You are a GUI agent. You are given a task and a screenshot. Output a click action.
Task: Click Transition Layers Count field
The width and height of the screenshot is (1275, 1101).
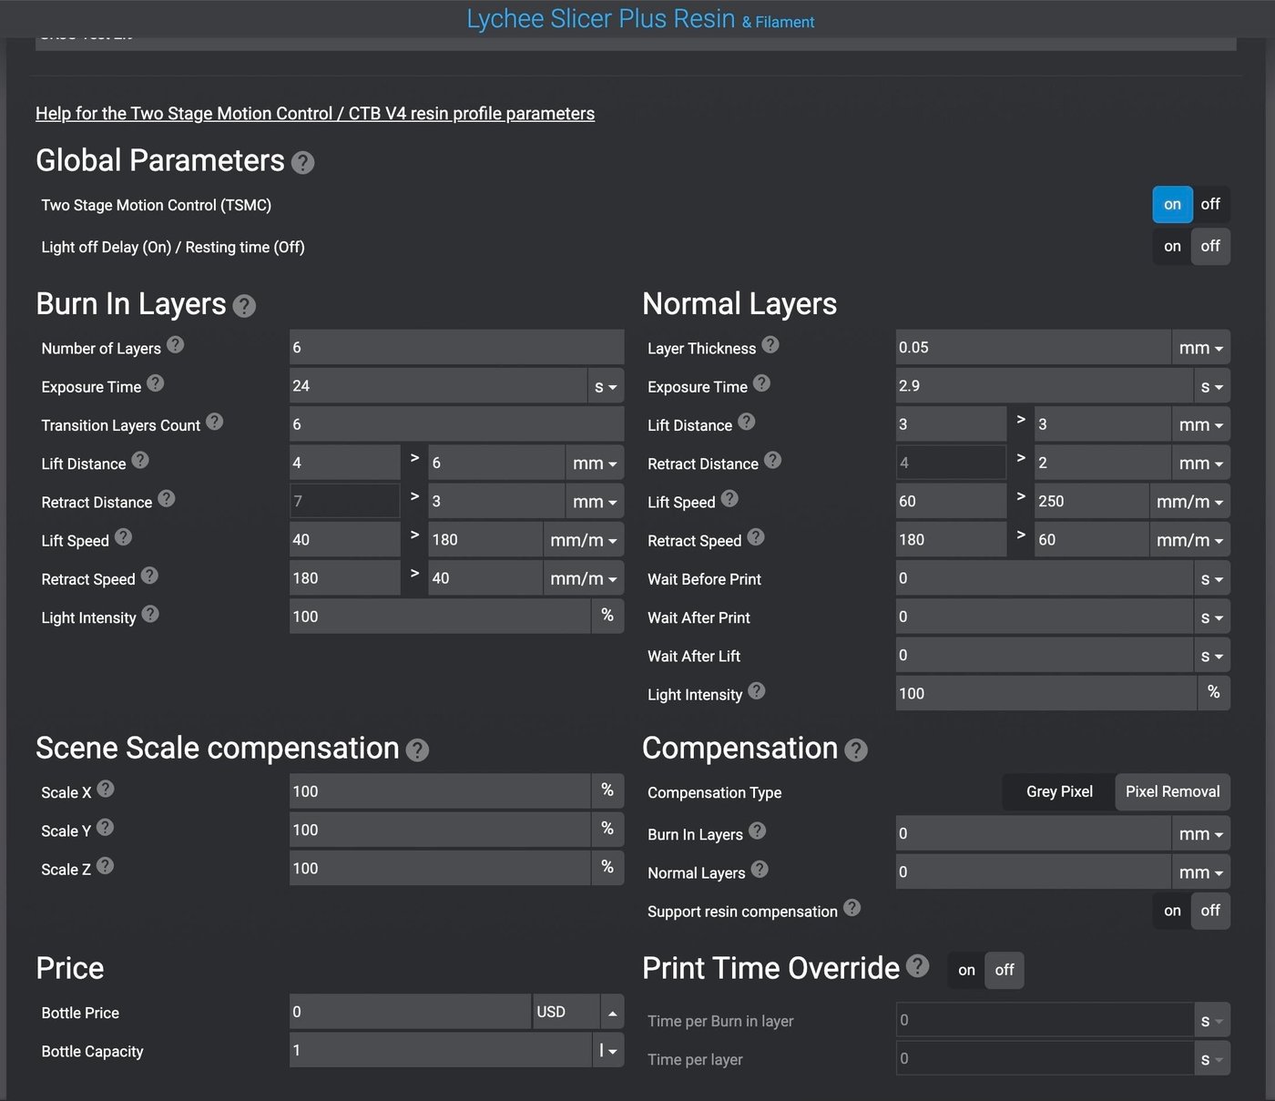456,424
